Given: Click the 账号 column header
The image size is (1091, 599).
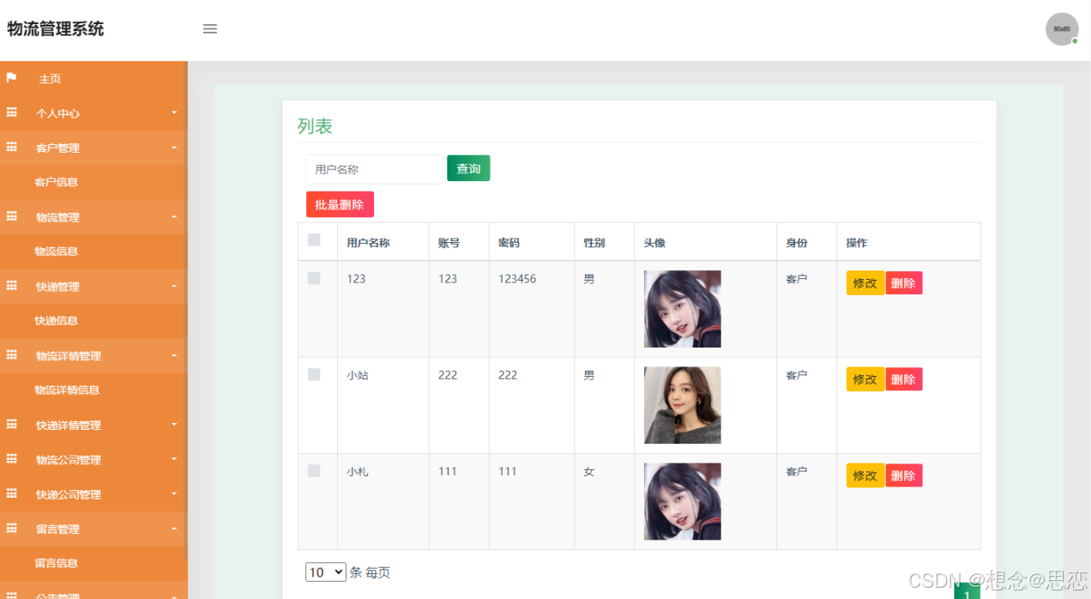Looking at the screenshot, I should 449,243.
